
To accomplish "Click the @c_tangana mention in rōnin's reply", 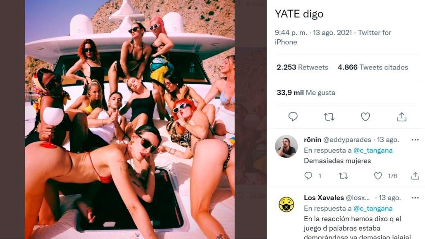I will [373, 151].
